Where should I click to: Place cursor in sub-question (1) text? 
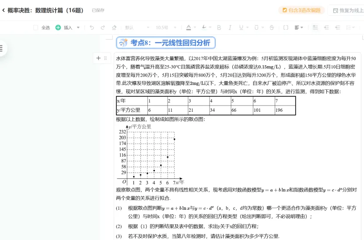coord(242,212)
